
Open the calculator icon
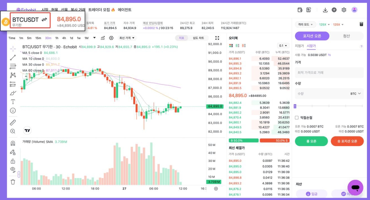coord(361,24)
